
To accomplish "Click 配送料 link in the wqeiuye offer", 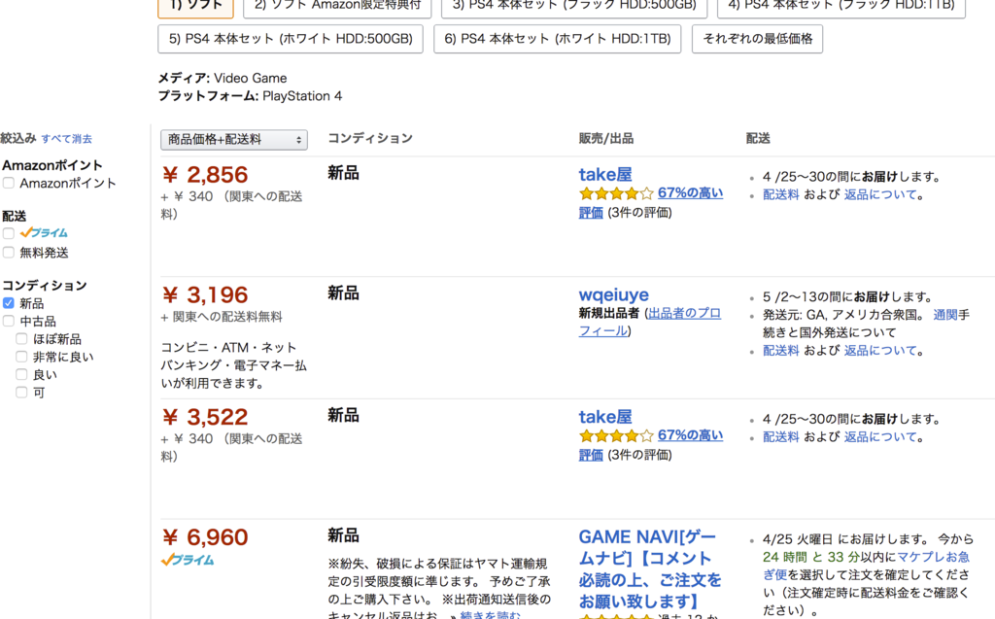I will coord(780,351).
